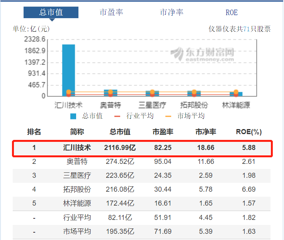284x240 pixels.
Task: Click the 奥普特 label under chart axis
Action: [111, 105]
